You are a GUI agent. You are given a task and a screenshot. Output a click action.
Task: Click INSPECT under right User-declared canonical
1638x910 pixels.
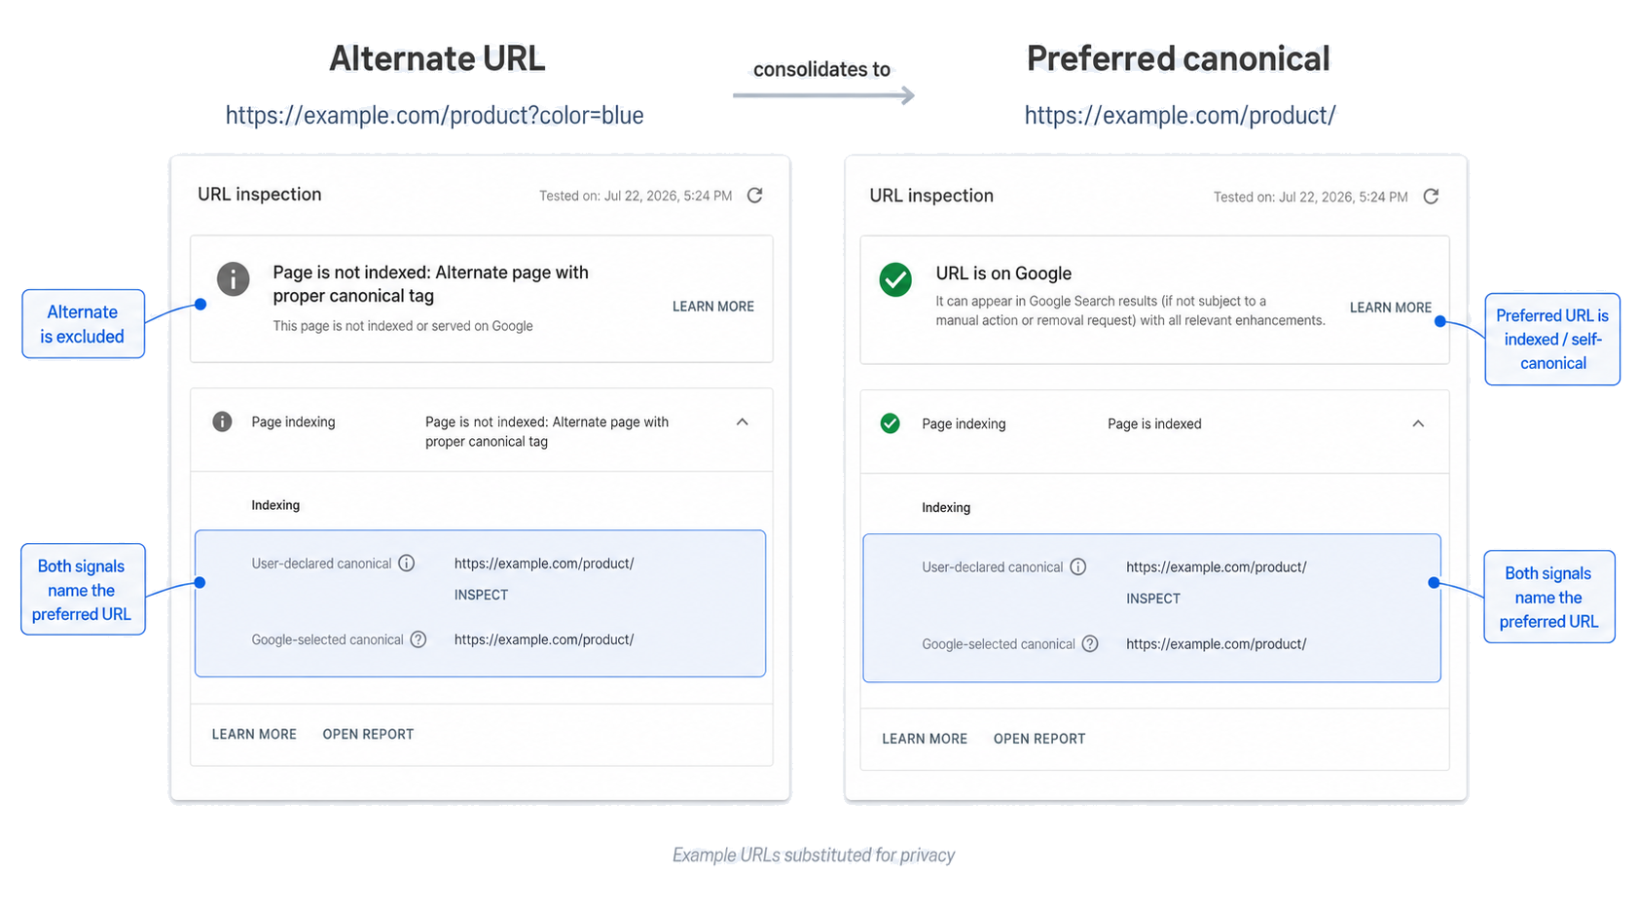tap(1153, 599)
